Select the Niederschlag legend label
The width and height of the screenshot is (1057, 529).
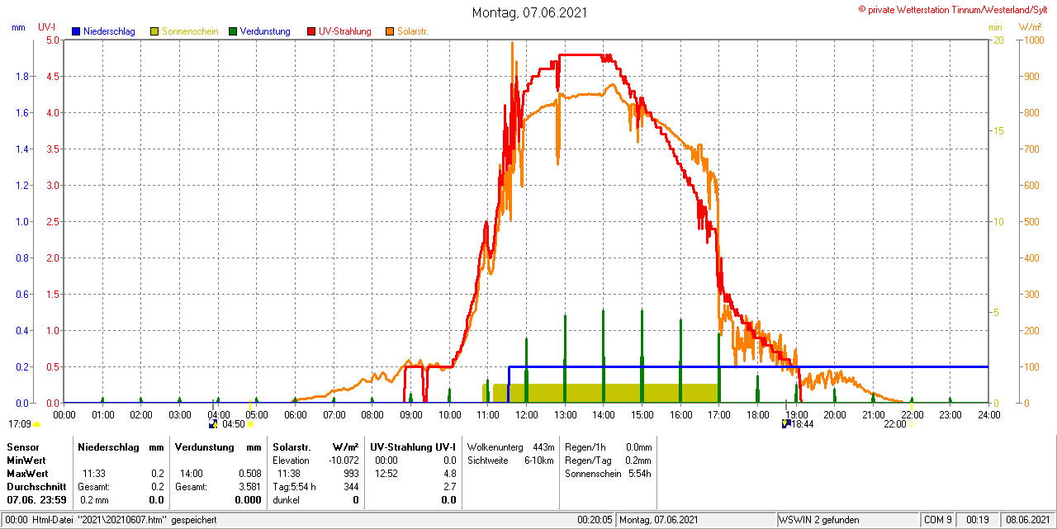tap(109, 31)
